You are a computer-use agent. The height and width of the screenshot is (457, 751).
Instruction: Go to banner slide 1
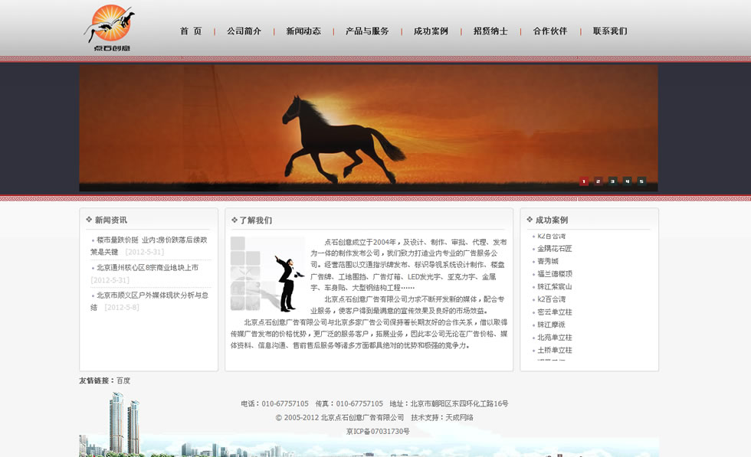click(584, 181)
